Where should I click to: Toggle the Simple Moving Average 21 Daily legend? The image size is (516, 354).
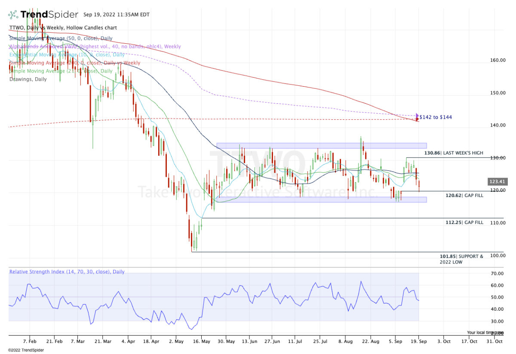coord(61,71)
